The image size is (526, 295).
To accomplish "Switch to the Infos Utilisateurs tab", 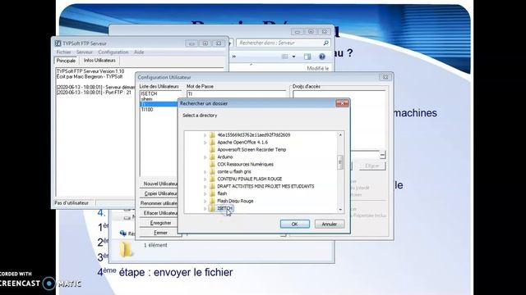I will pyautogui.click(x=99, y=60).
